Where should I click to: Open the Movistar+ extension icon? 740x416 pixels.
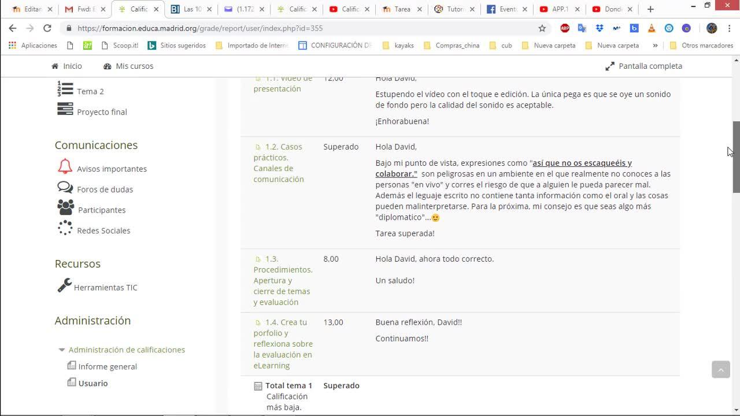[617, 28]
